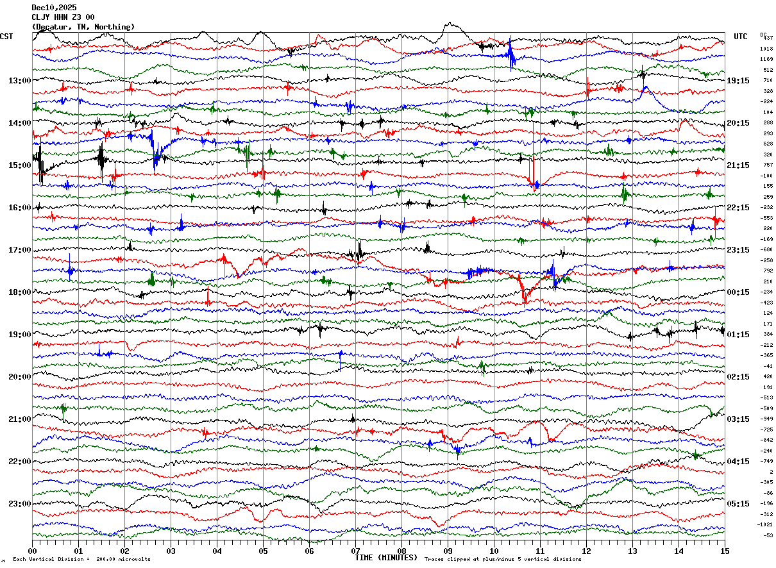776x568 pixels.
Task: Click the 00:15 UTC time label
Action: point(738,292)
